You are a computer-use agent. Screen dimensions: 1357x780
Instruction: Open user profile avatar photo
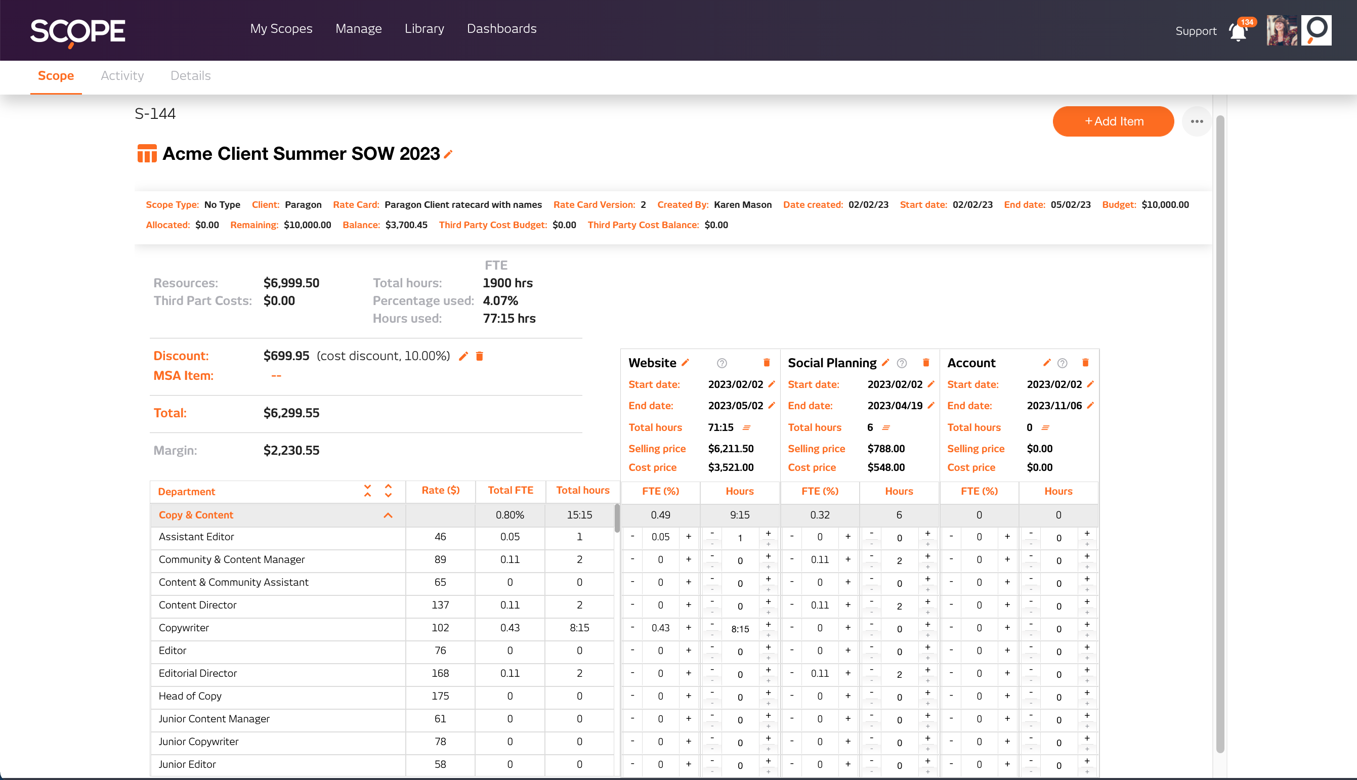[1282, 30]
